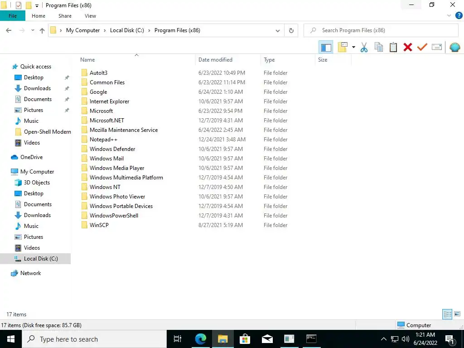The image size is (464, 348).
Task: Select the WinSCP folder
Action: coord(99,225)
